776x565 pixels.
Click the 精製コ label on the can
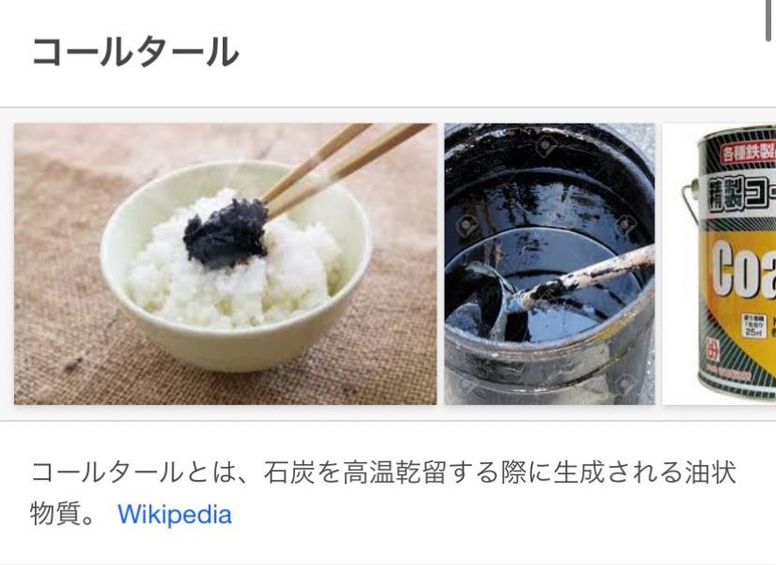tap(740, 194)
